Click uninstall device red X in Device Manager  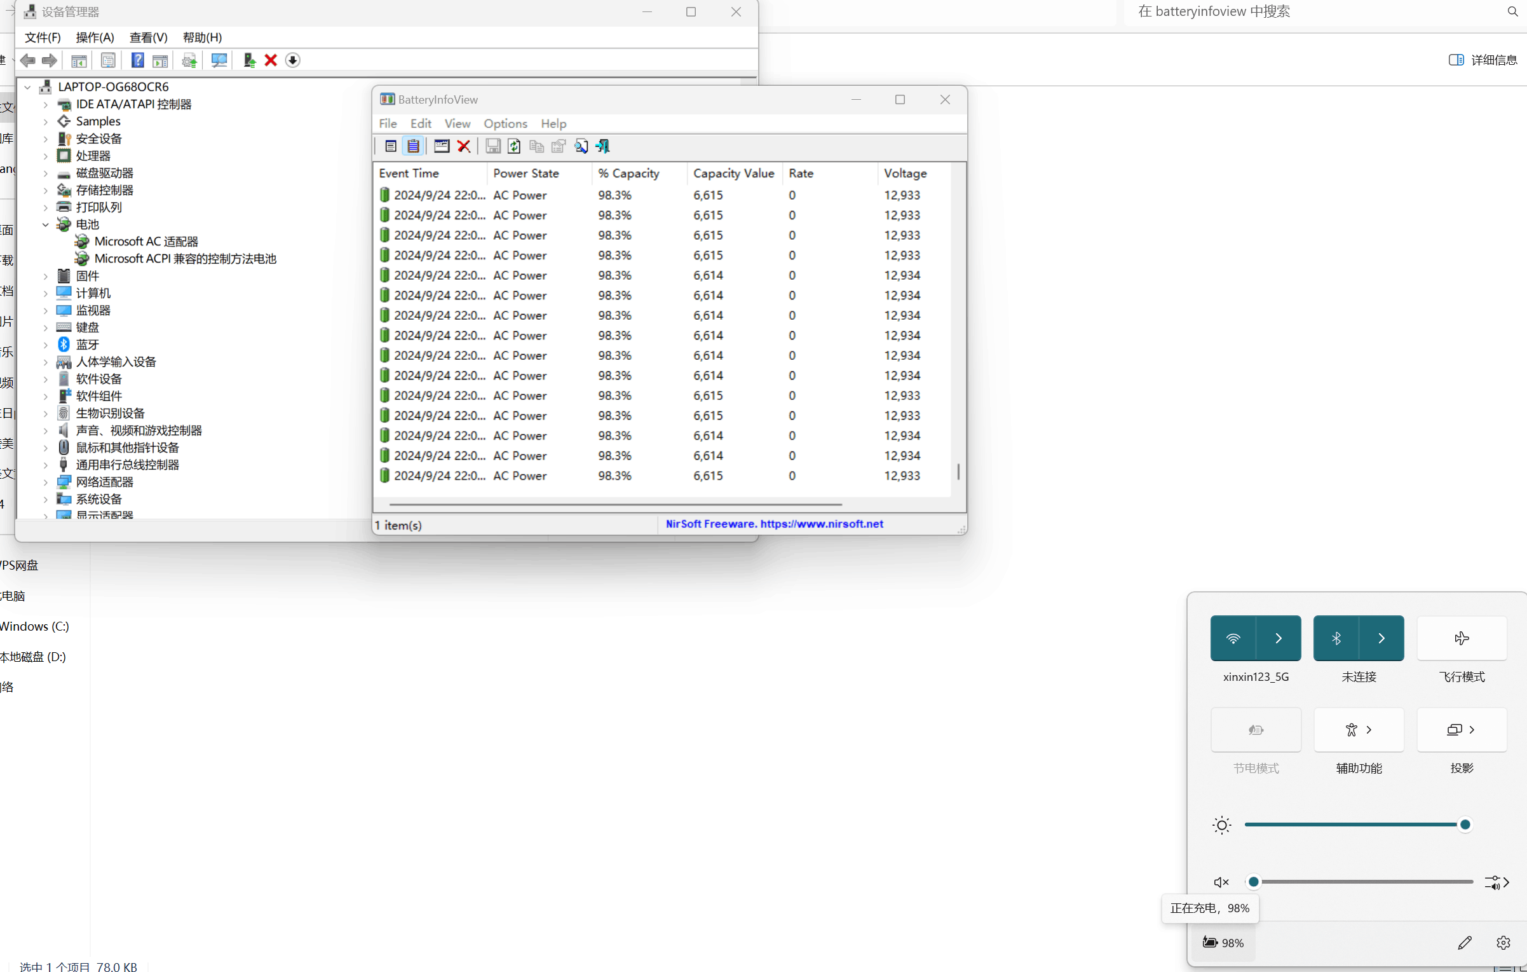pyautogui.click(x=271, y=60)
